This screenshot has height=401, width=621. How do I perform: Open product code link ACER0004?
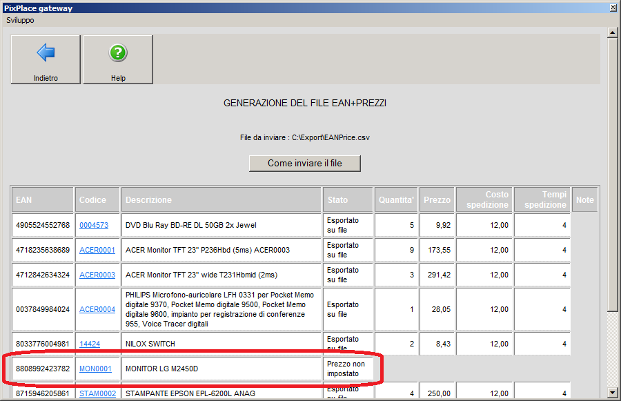[x=97, y=309]
